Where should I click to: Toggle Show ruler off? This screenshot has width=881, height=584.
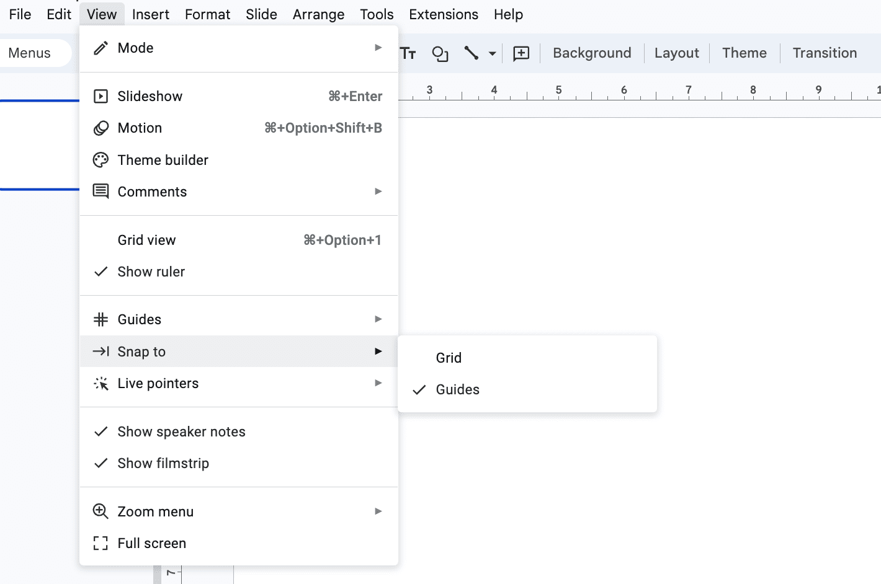151,272
